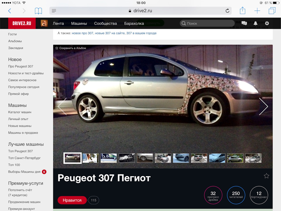Click the Safari address bar drive2.ru
The width and height of the screenshot is (281, 211).
click(140, 11)
